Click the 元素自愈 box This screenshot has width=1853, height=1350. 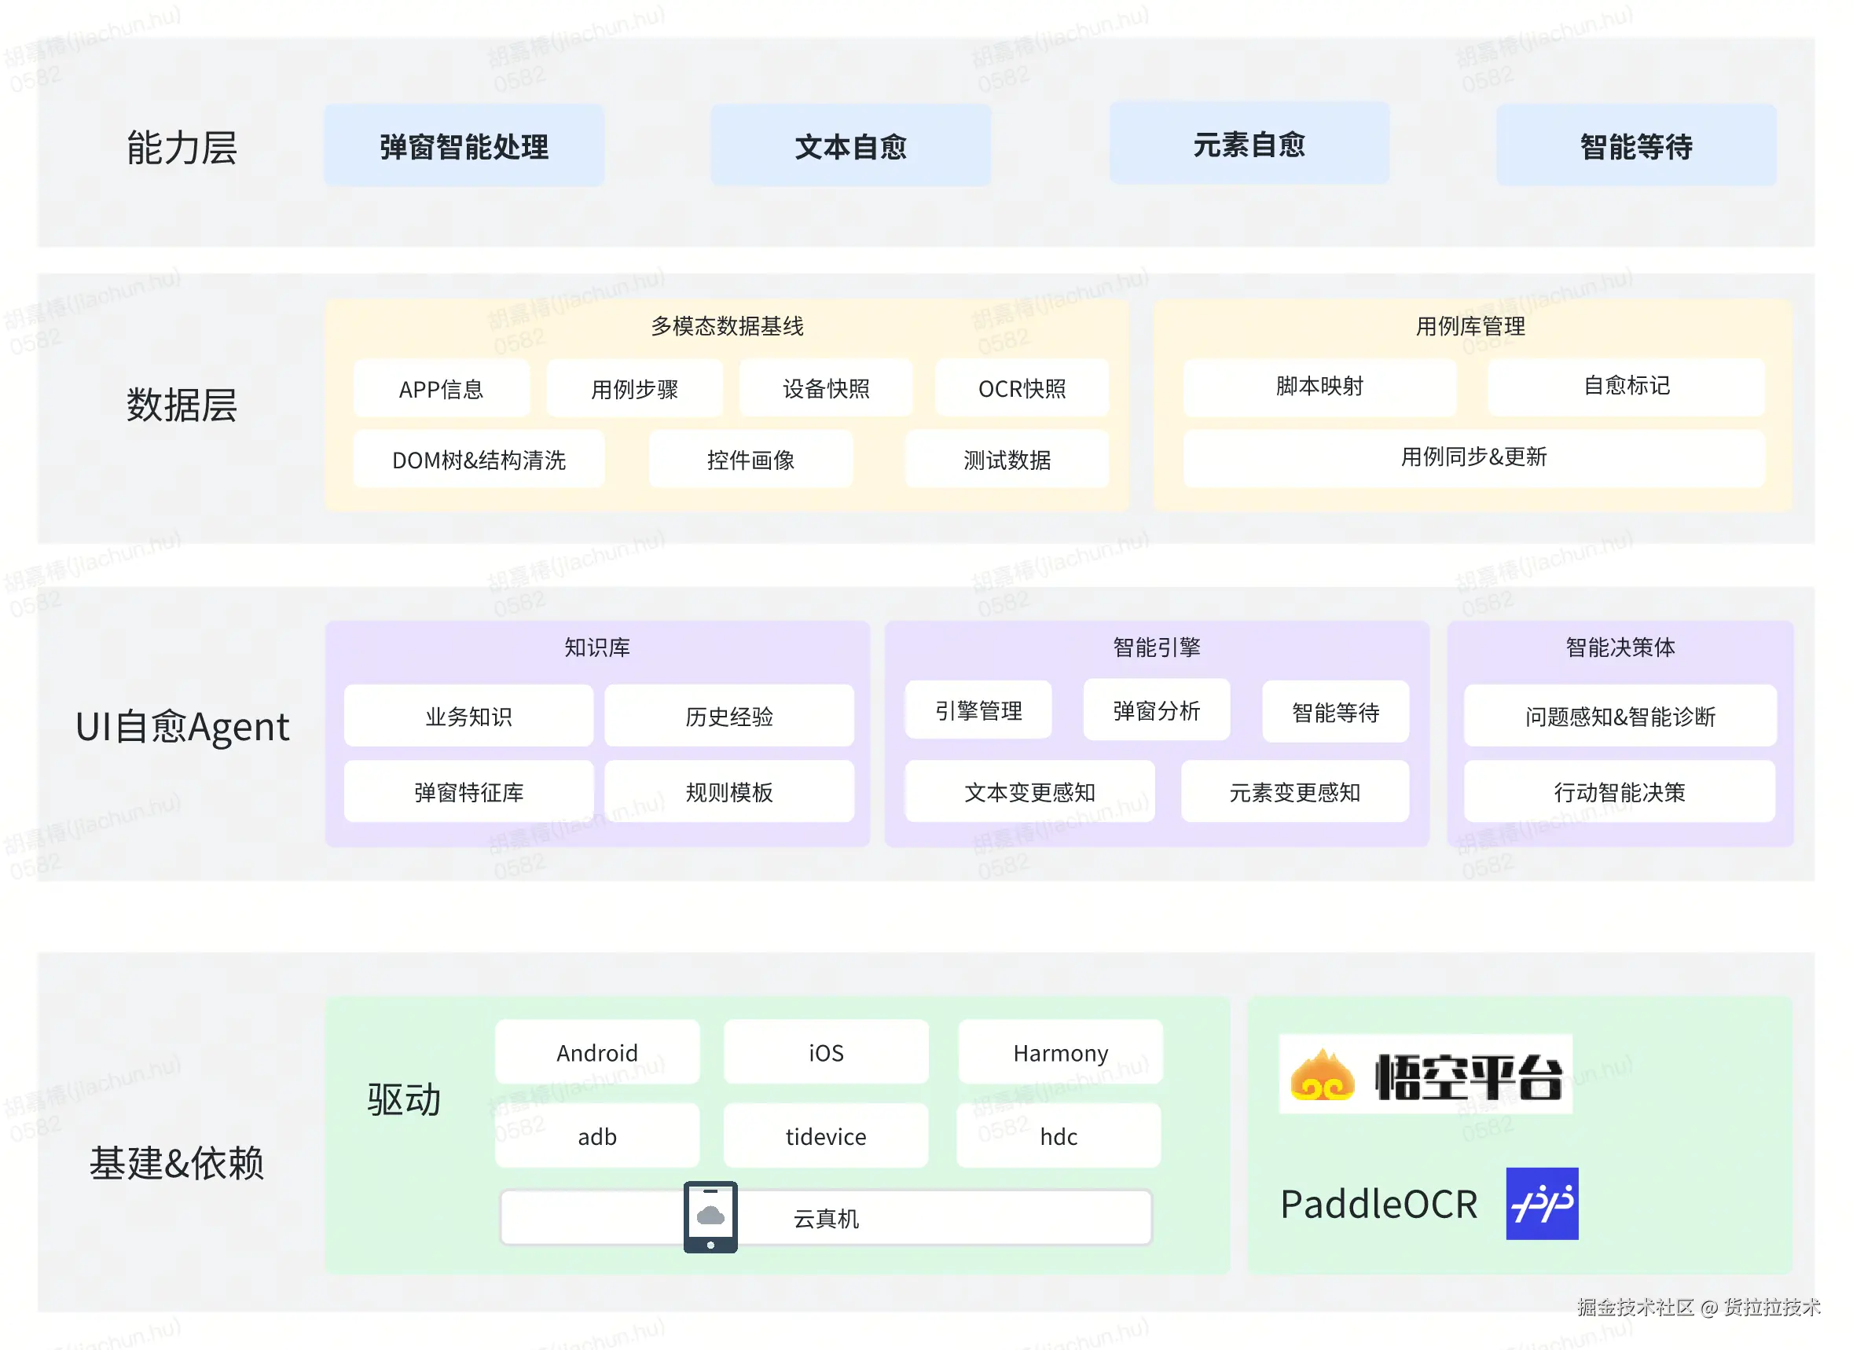[1249, 144]
